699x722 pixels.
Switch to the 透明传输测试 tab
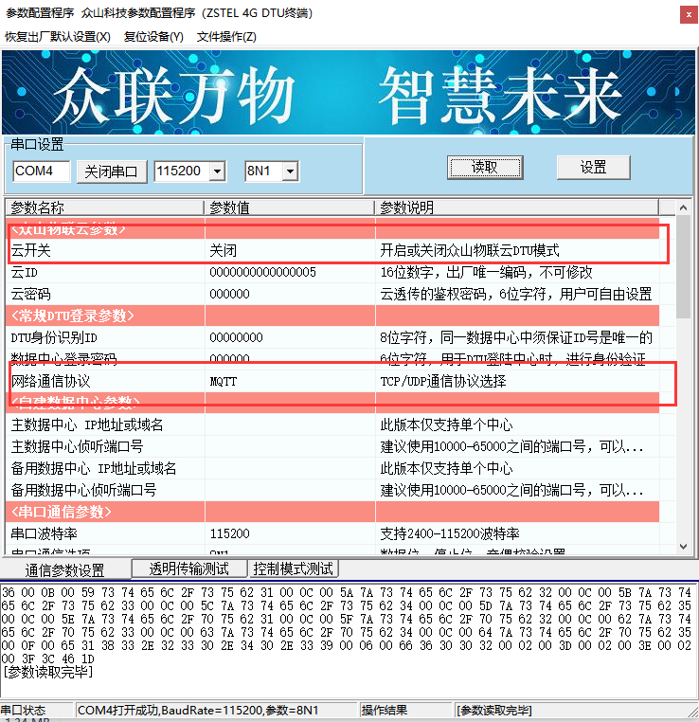189,569
